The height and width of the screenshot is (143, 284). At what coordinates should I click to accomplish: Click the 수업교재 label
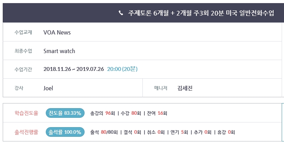pyautogui.click(x=23, y=33)
